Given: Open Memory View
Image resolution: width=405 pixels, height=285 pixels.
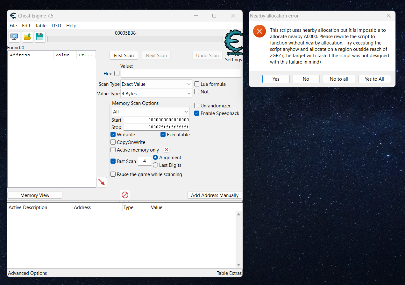Looking at the screenshot, I should point(35,195).
